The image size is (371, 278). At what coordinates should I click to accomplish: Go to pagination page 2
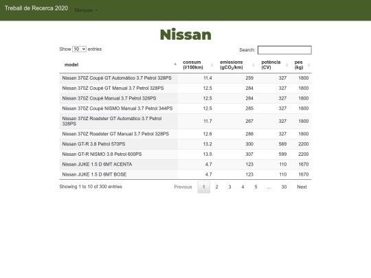tap(216, 187)
